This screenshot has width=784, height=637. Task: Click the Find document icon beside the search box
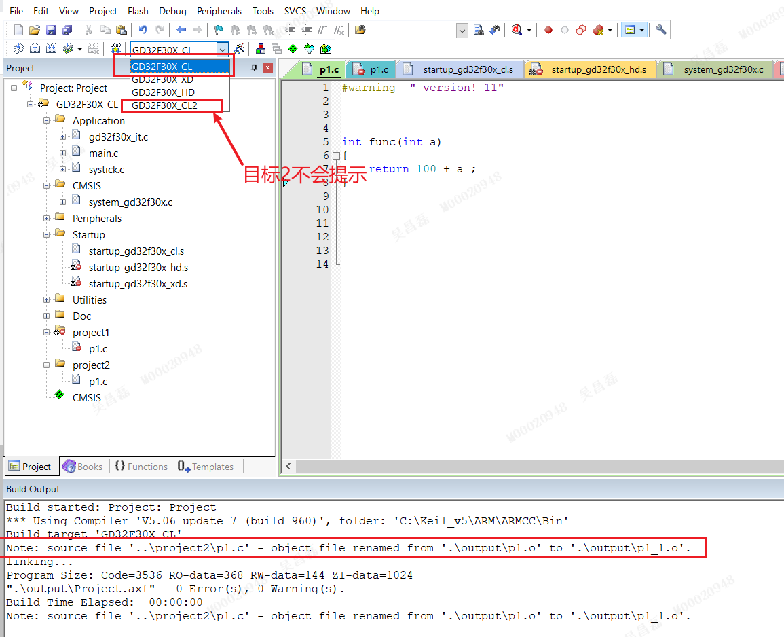(479, 30)
